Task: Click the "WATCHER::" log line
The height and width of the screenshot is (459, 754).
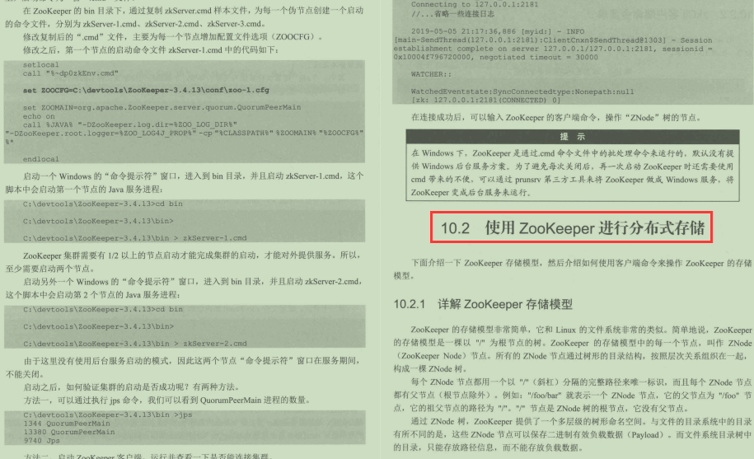Action: tap(431, 74)
